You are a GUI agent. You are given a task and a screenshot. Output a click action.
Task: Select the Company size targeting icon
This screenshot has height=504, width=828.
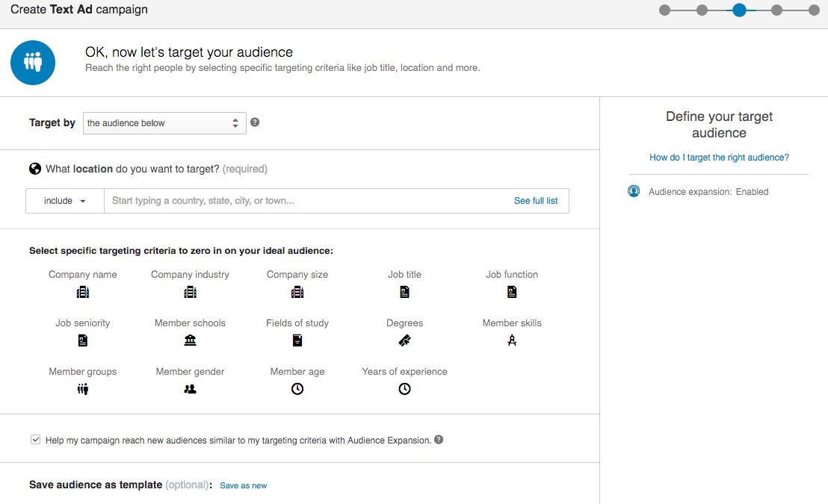tap(297, 292)
